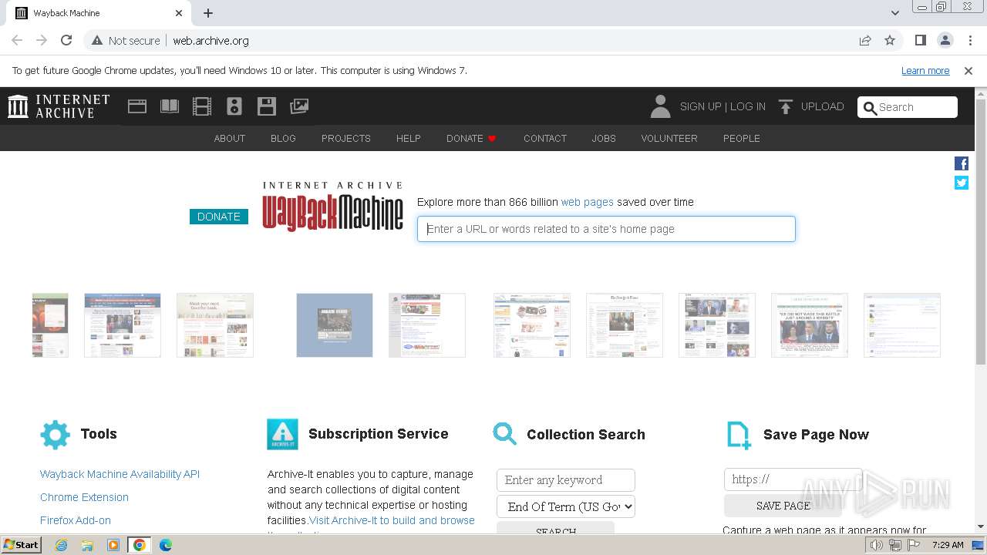Image resolution: width=987 pixels, height=555 pixels.
Task: Open the tab search chevron
Action: point(895,13)
